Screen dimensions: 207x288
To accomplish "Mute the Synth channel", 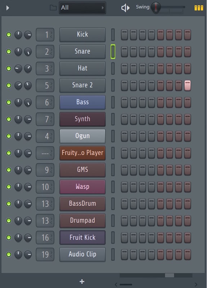I will coord(9,119).
